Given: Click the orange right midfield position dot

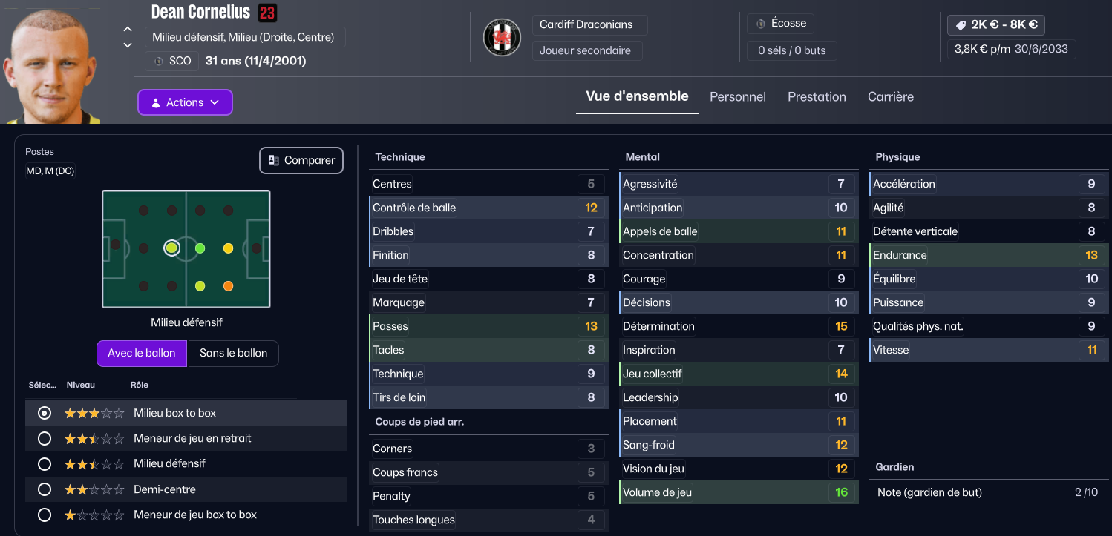Looking at the screenshot, I should pos(228,286).
